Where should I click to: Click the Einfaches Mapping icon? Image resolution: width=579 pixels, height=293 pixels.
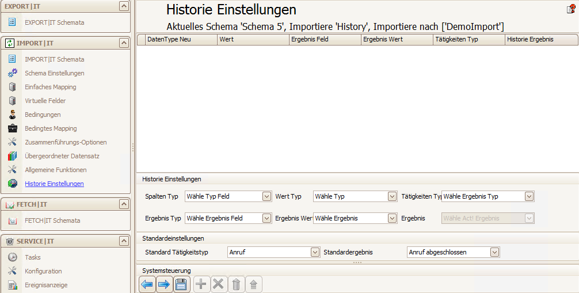coord(12,87)
